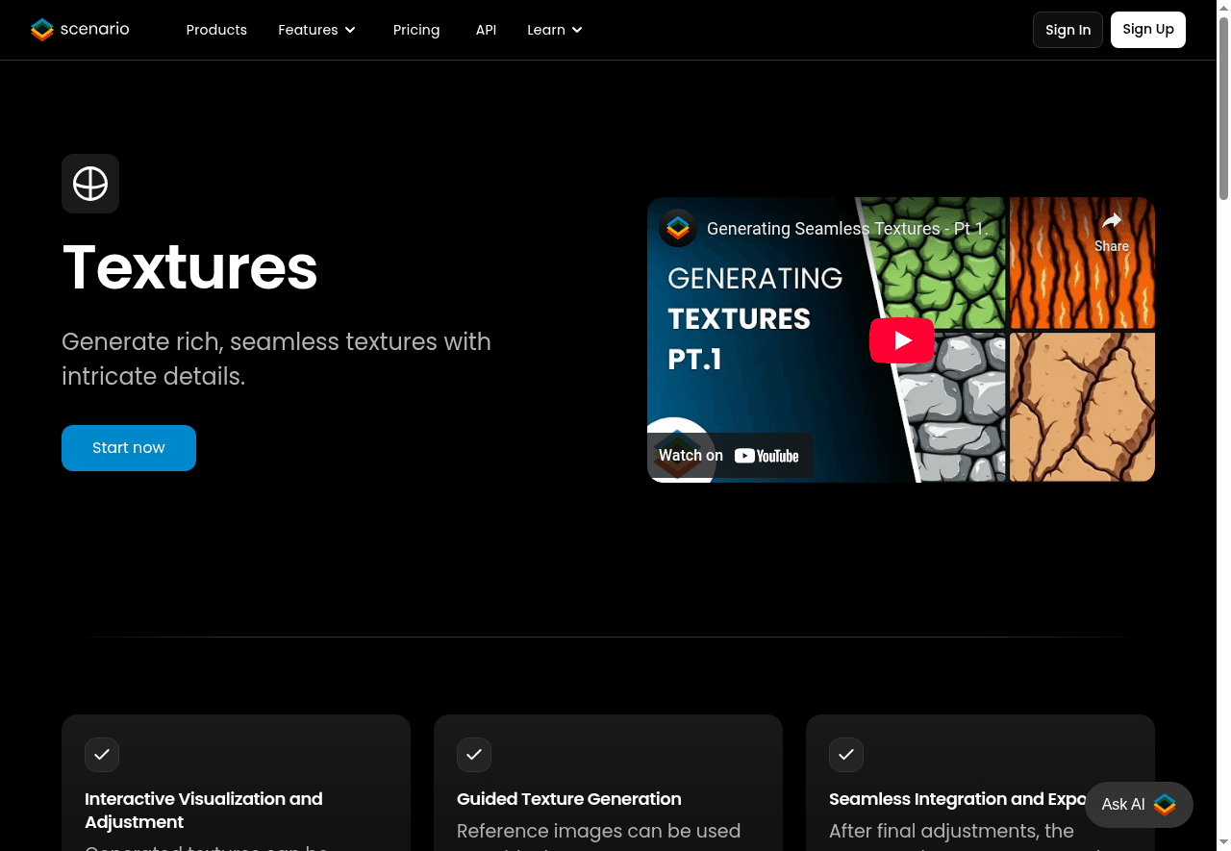Click the Textures globe icon above the heading
Image resolution: width=1231 pixels, height=851 pixels.
[x=90, y=184]
